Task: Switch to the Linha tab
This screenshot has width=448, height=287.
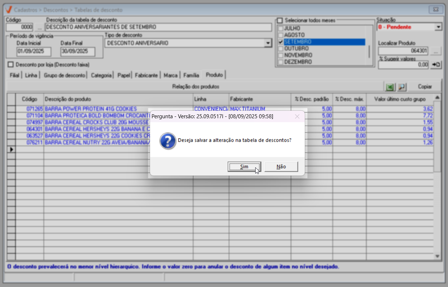Action: click(x=31, y=76)
